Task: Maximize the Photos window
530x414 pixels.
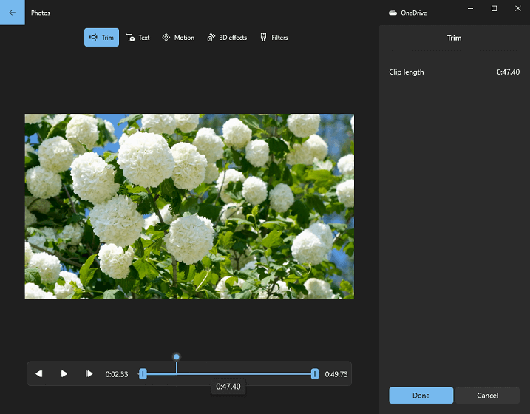Action: click(494, 8)
